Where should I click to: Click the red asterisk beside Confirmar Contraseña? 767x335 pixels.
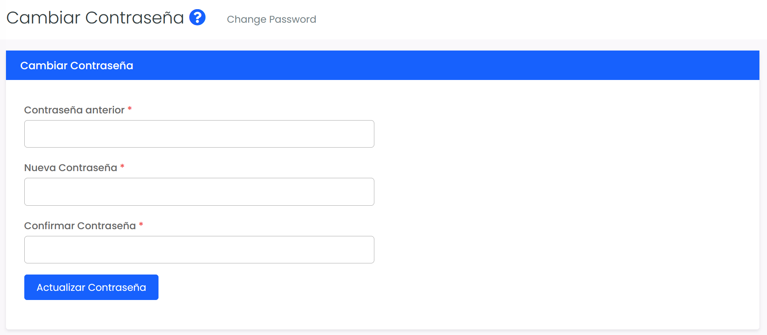point(141,225)
